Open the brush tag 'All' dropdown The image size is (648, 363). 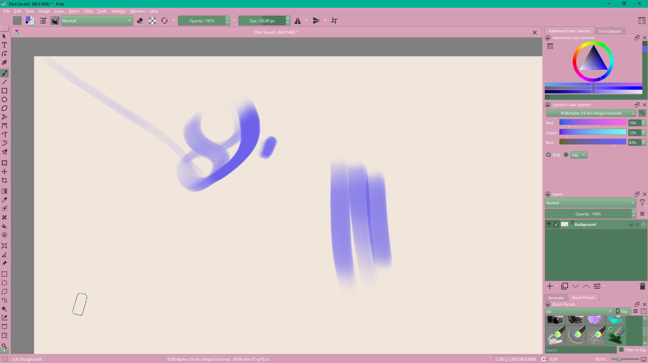[x=579, y=311]
